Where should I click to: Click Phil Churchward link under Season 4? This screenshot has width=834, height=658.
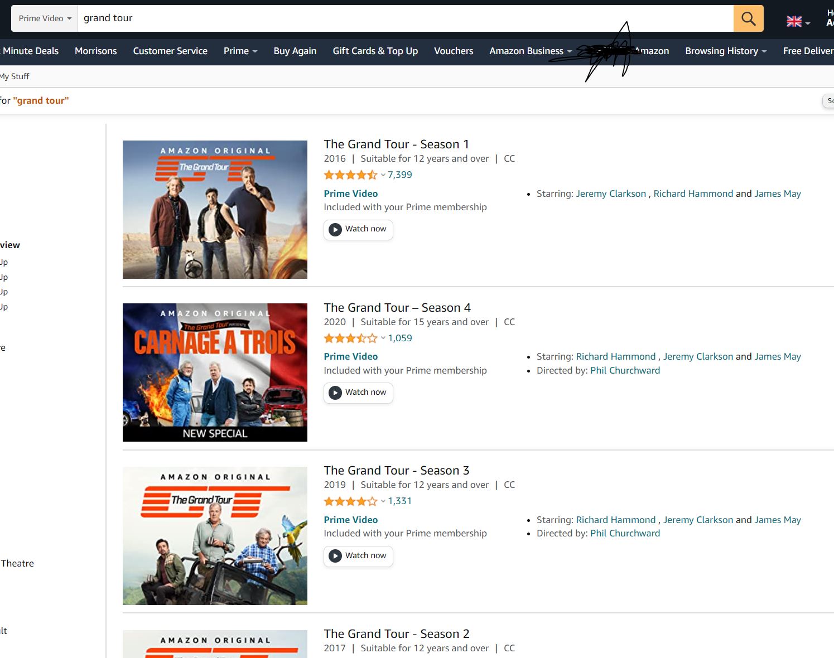(625, 370)
